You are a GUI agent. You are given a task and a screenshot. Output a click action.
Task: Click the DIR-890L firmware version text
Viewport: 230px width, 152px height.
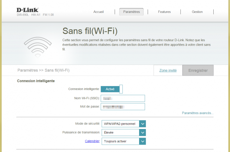pyautogui.click(x=35, y=15)
